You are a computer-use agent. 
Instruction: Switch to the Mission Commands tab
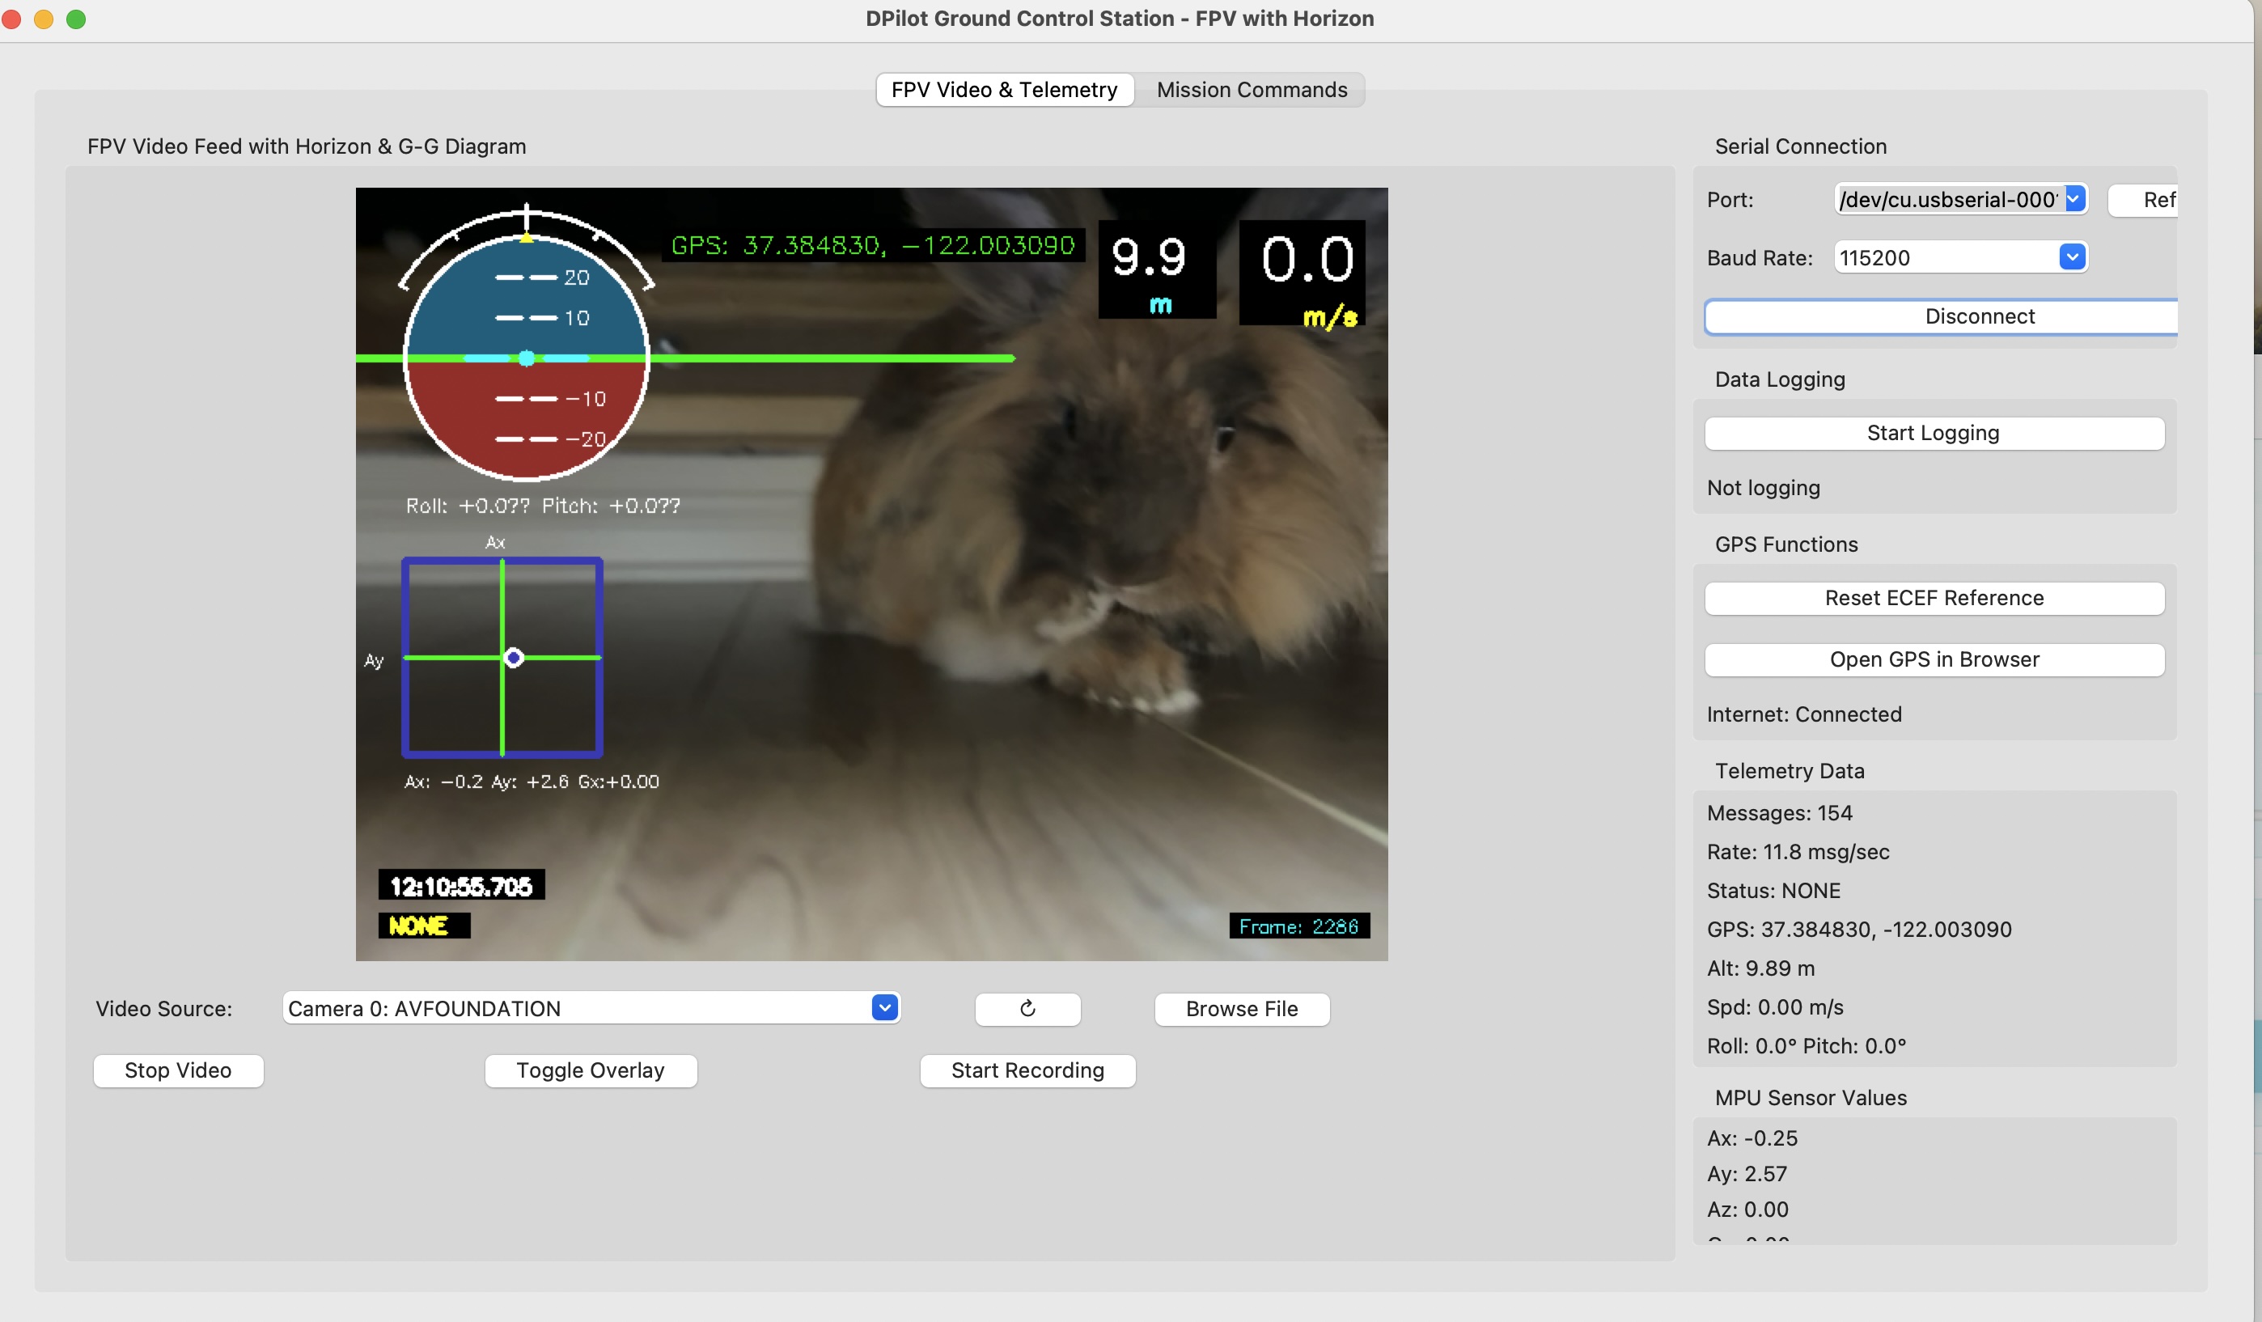[x=1252, y=90]
